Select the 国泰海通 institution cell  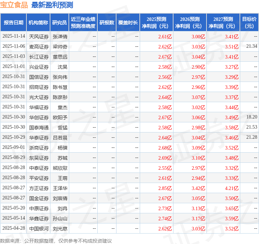click(39, 128)
